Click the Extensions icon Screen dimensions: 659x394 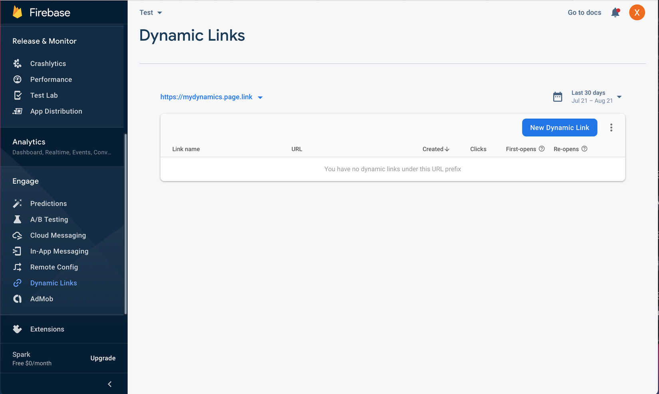tap(17, 329)
